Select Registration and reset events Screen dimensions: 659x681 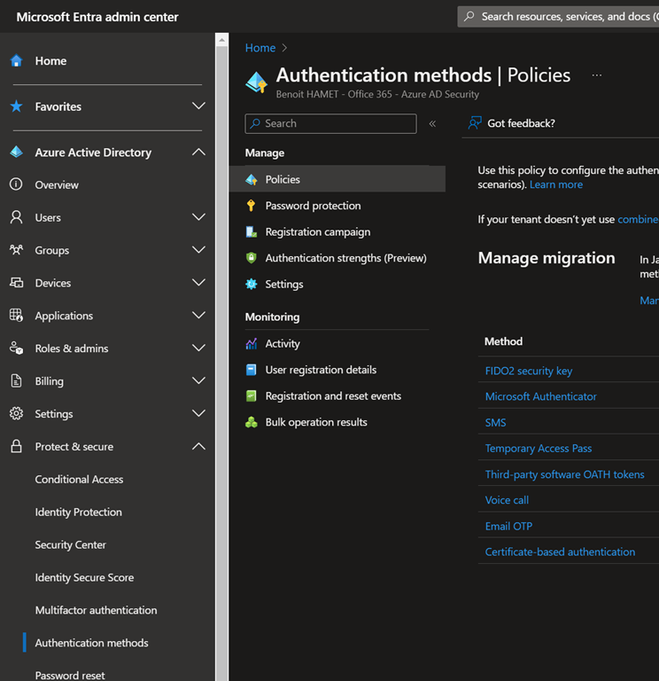tap(333, 396)
